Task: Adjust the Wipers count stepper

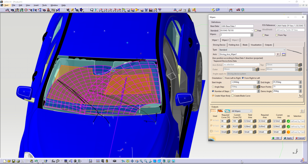Action: click(252, 35)
